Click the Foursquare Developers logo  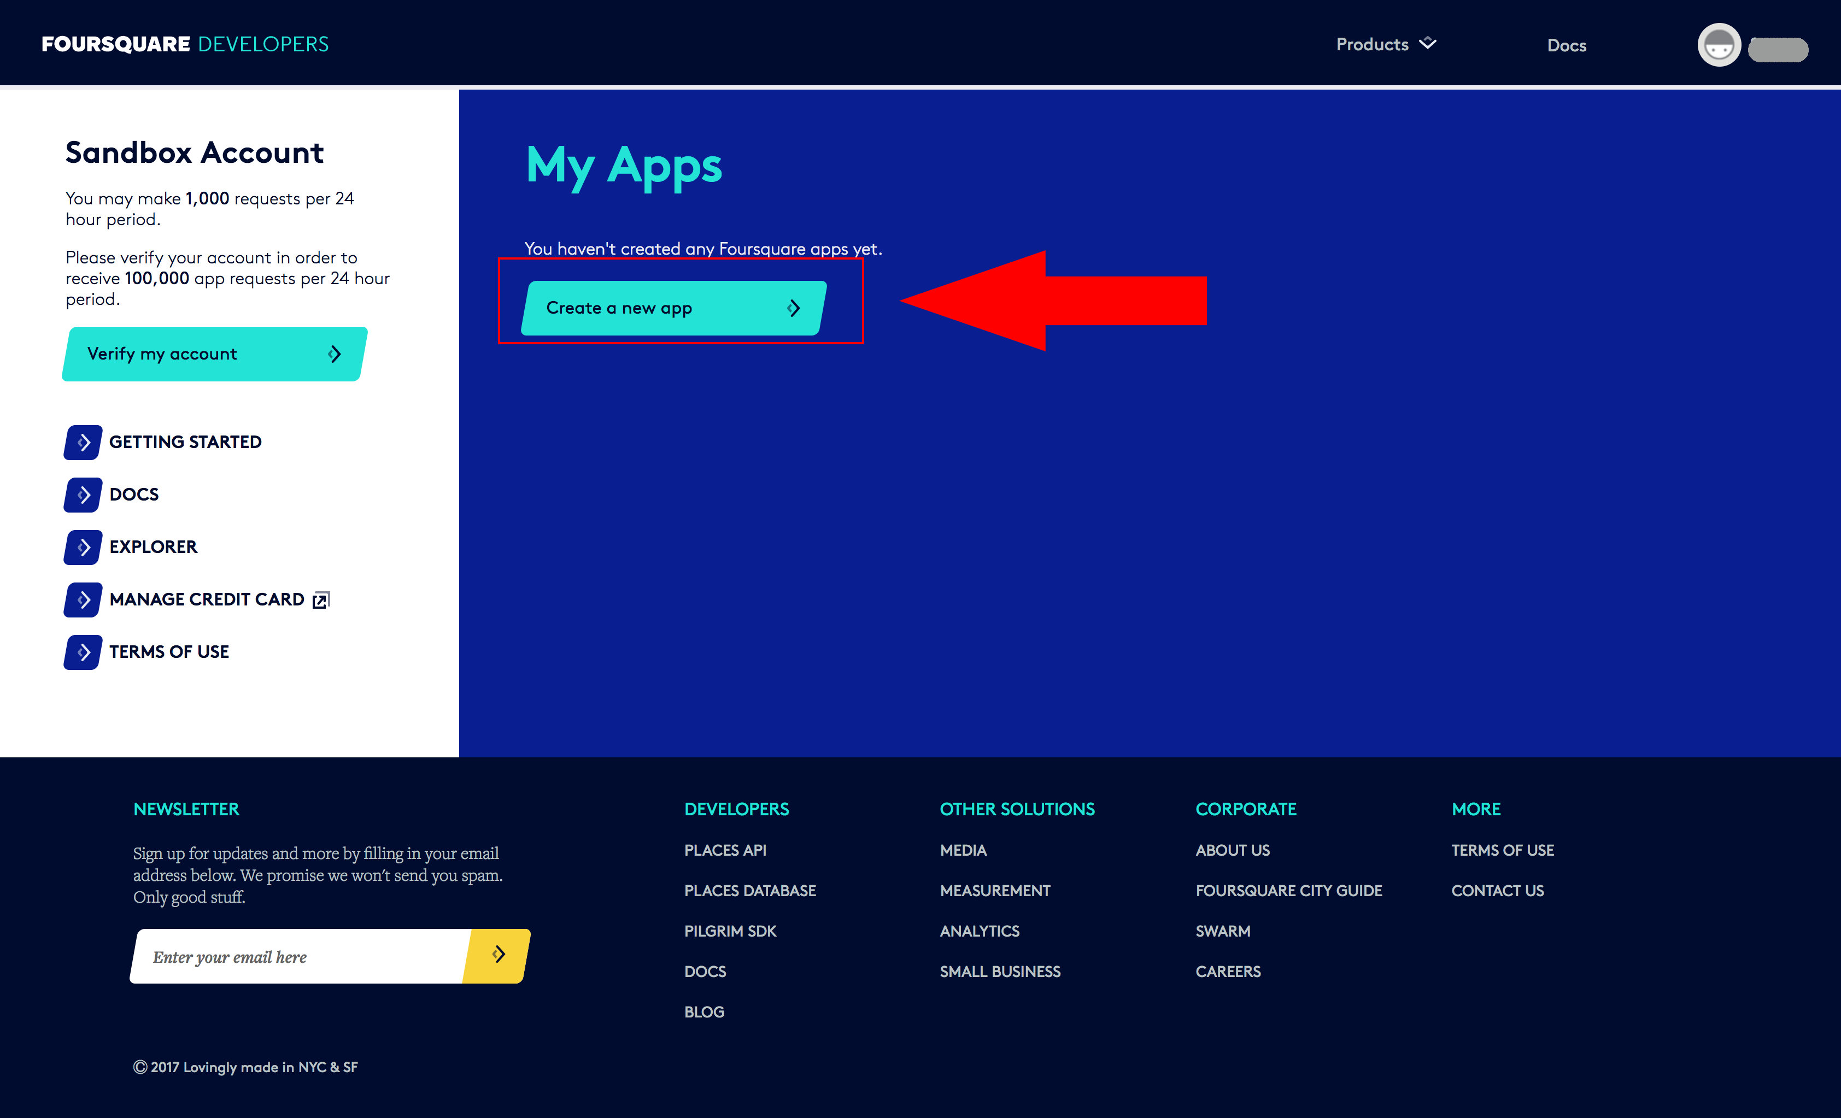click(x=185, y=44)
